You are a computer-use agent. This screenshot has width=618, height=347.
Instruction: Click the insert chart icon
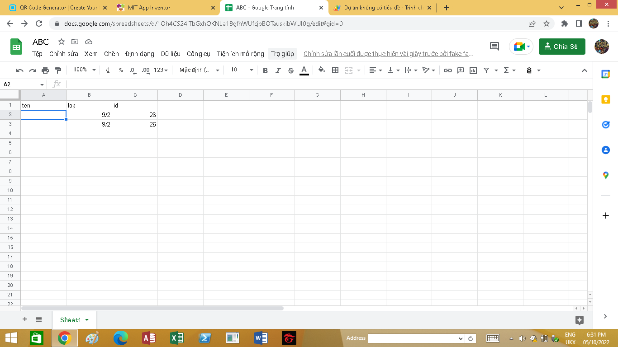click(x=473, y=70)
